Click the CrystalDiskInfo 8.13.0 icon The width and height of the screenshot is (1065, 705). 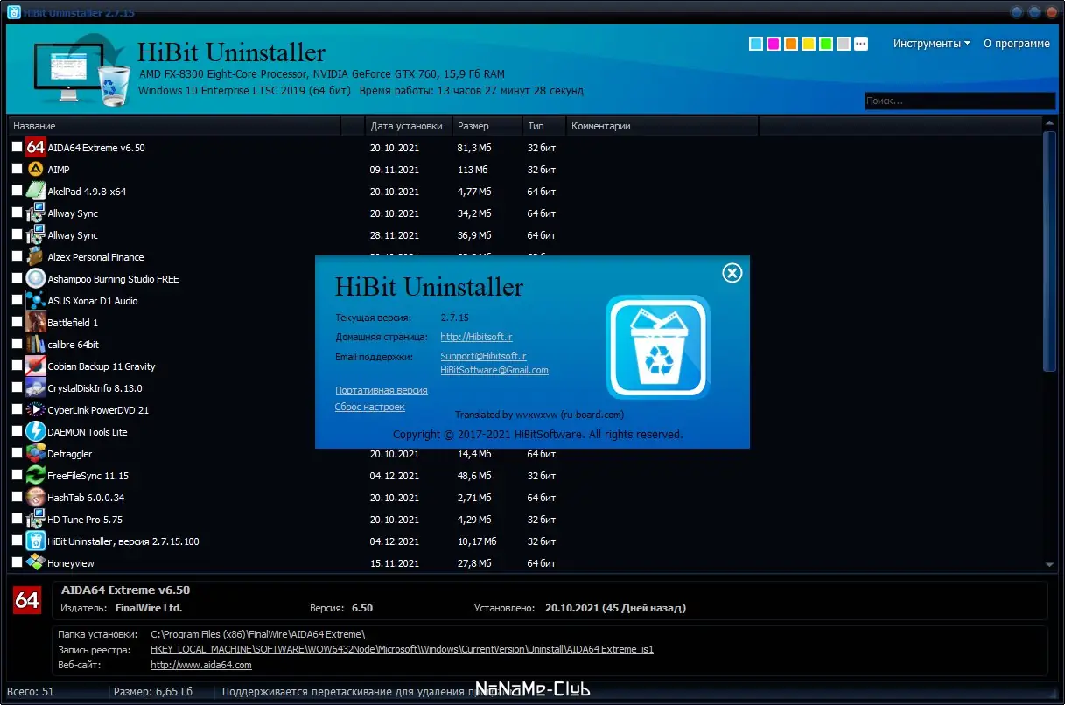(x=35, y=387)
